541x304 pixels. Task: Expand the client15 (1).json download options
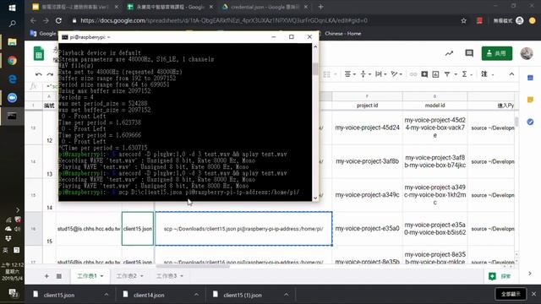point(287,295)
